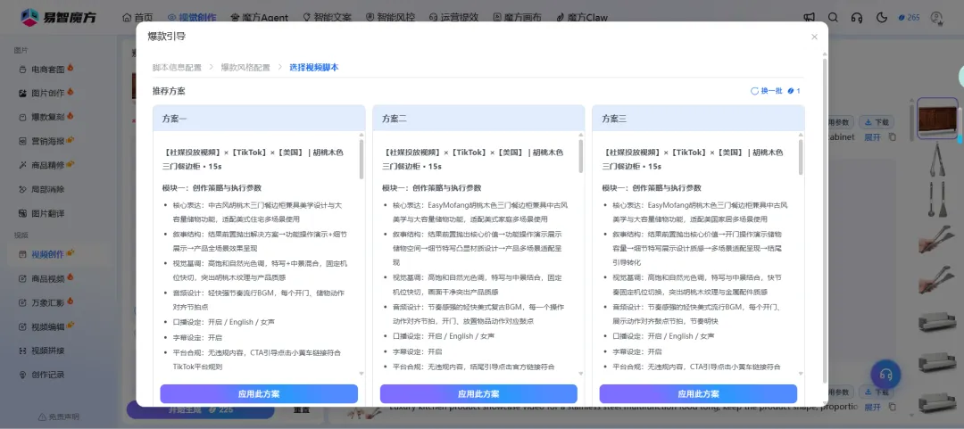Open the 首页 tab in top navigation
Image resolution: width=964 pixels, height=429 pixels.
137,17
